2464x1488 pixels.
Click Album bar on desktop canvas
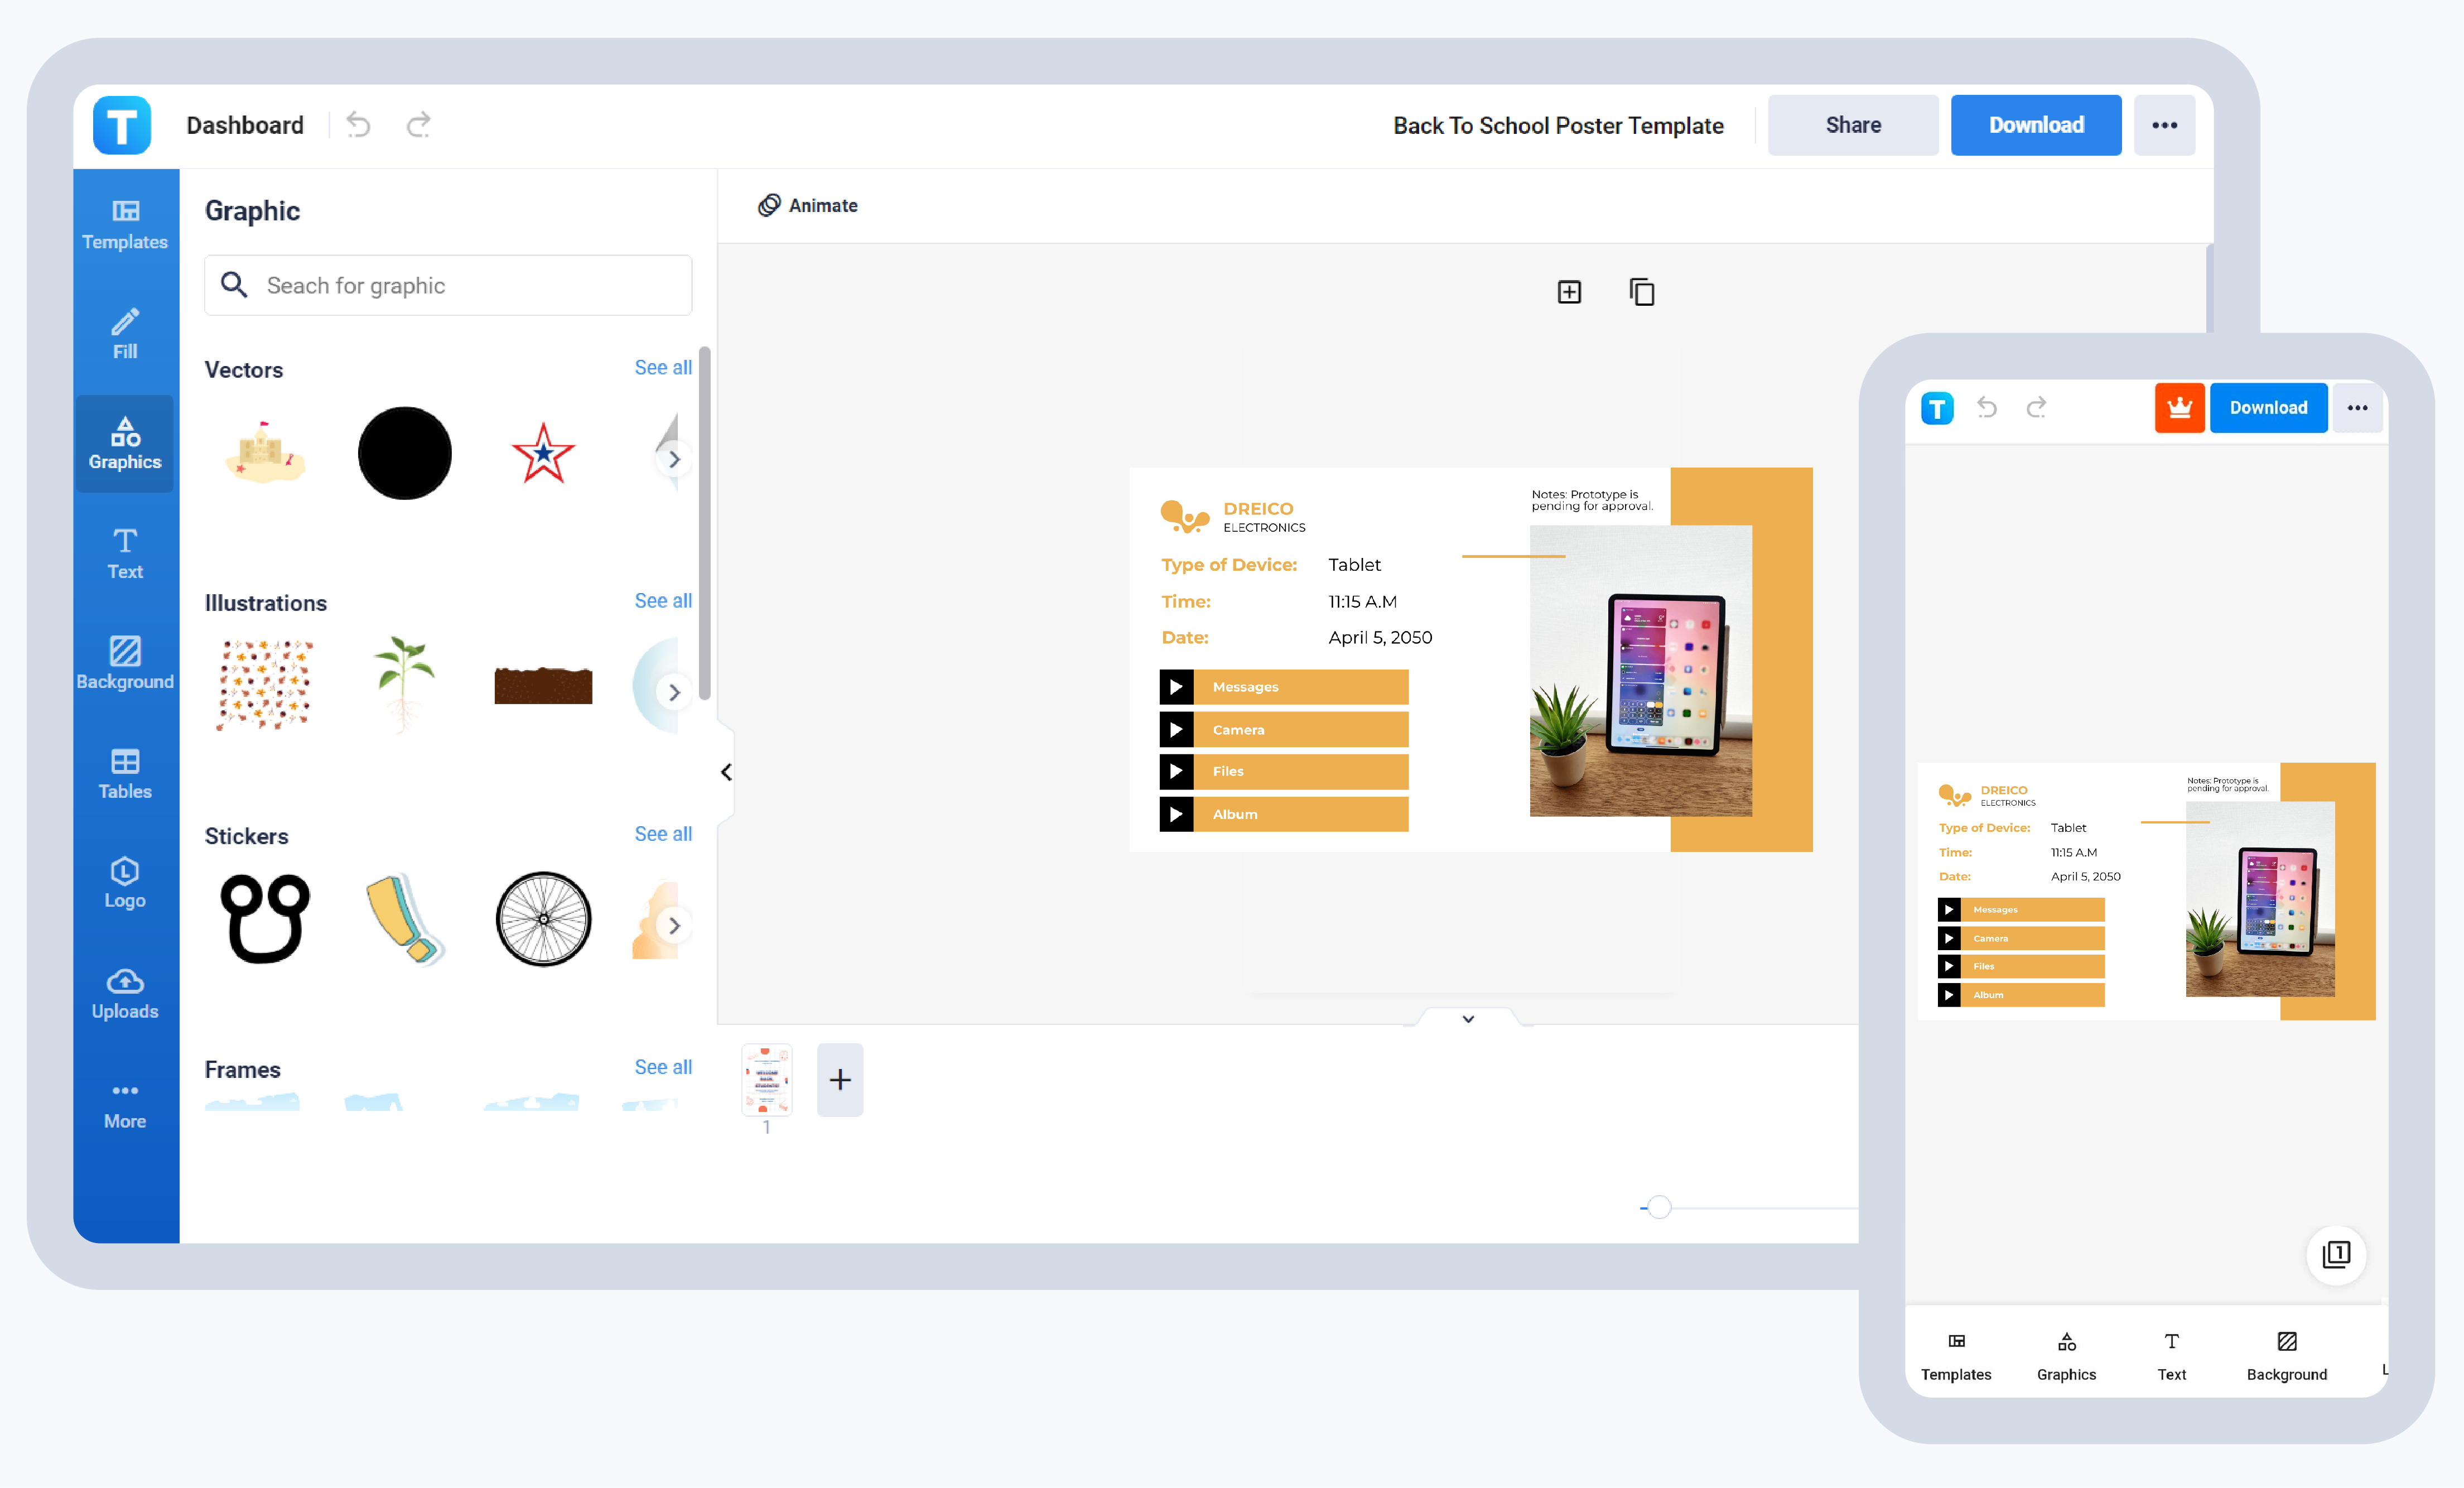(1284, 814)
